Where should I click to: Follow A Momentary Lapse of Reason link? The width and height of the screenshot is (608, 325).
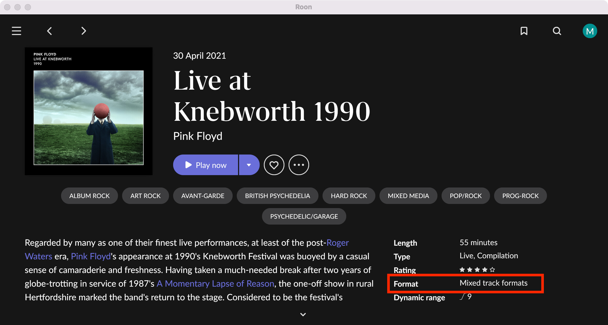click(x=215, y=284)
